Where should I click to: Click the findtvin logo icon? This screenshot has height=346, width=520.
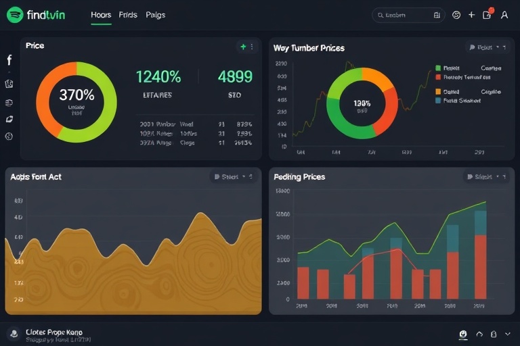[x=14, y=14]
